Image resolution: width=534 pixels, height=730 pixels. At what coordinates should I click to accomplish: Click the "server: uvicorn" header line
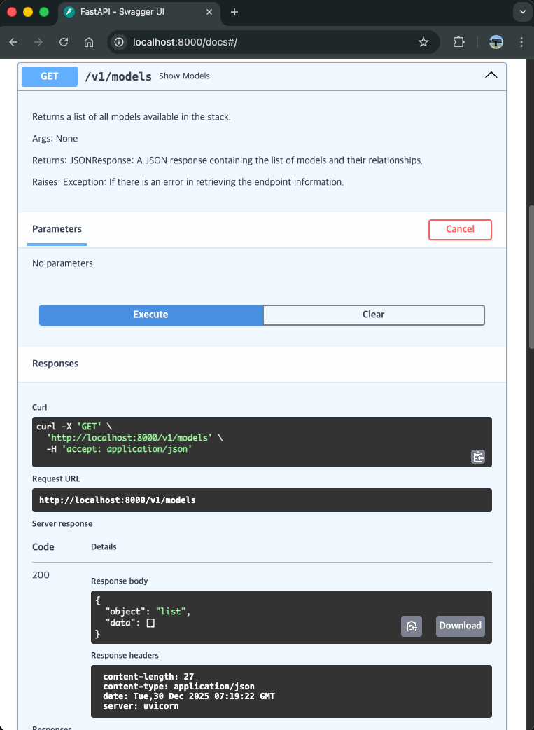point(141,705)
